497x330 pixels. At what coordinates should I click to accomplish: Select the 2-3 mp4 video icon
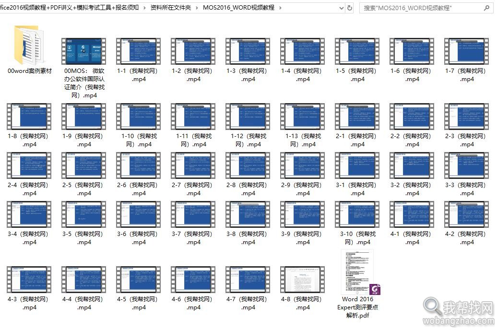[467, 117]
